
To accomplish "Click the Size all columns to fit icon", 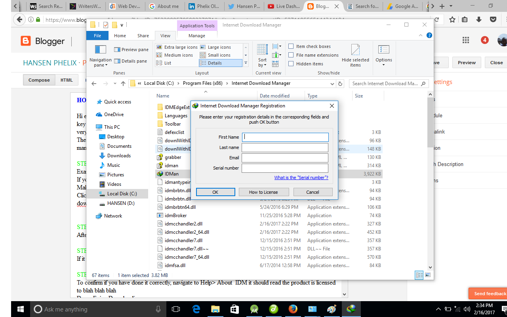I will 275,64.
